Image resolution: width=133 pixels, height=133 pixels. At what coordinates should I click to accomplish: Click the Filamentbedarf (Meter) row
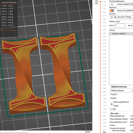[121, 119]
